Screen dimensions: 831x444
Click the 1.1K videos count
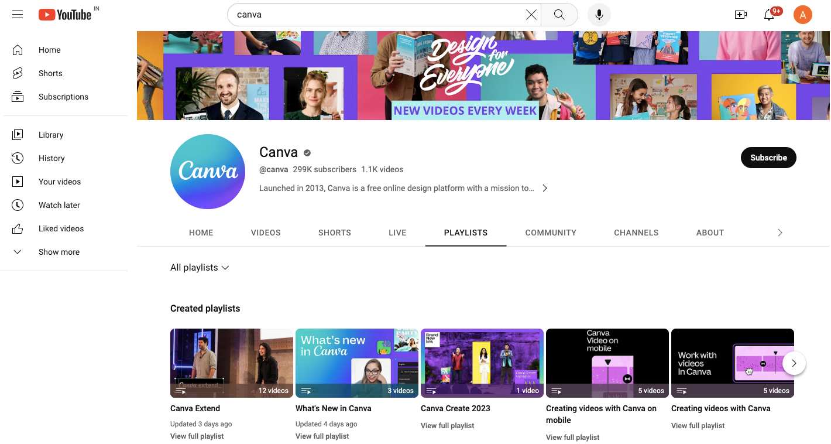click(382, 169)
